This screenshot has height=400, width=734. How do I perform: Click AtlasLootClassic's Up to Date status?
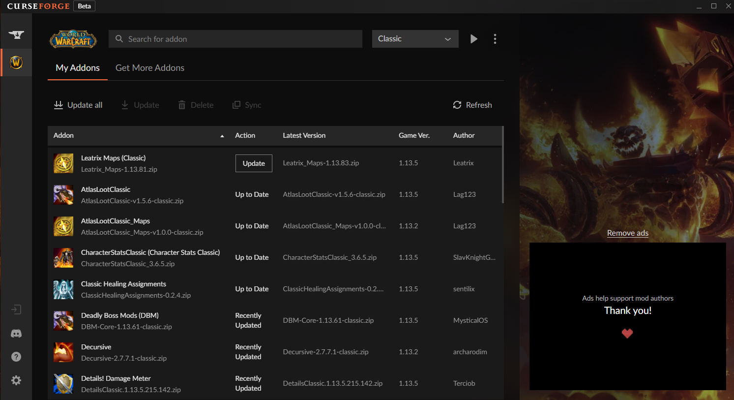[x=252, y=194]
